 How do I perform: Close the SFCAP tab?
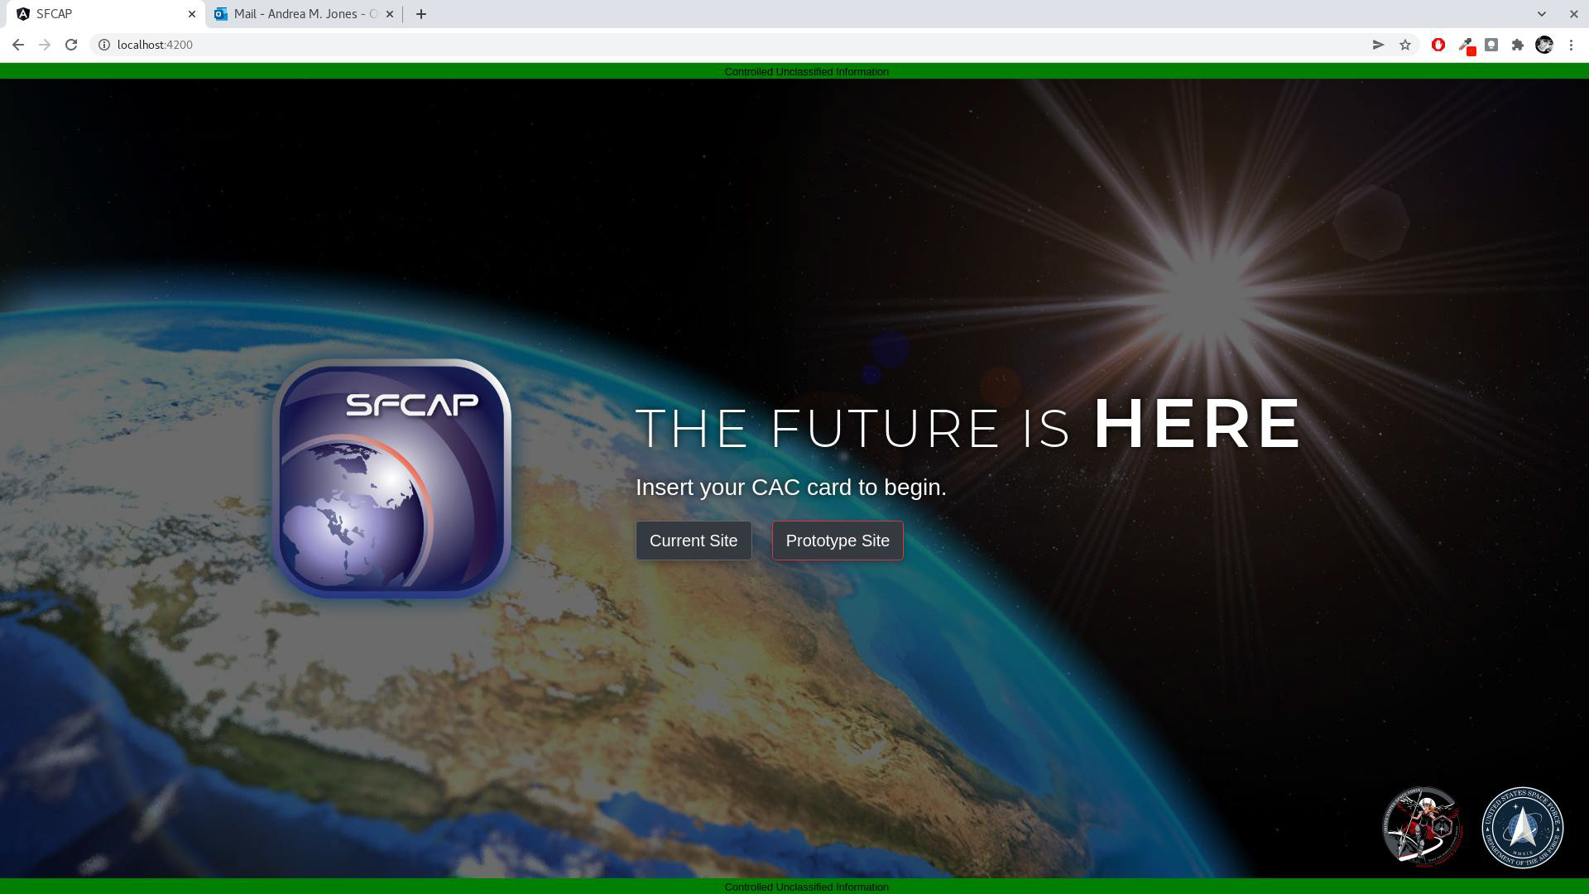191,14
